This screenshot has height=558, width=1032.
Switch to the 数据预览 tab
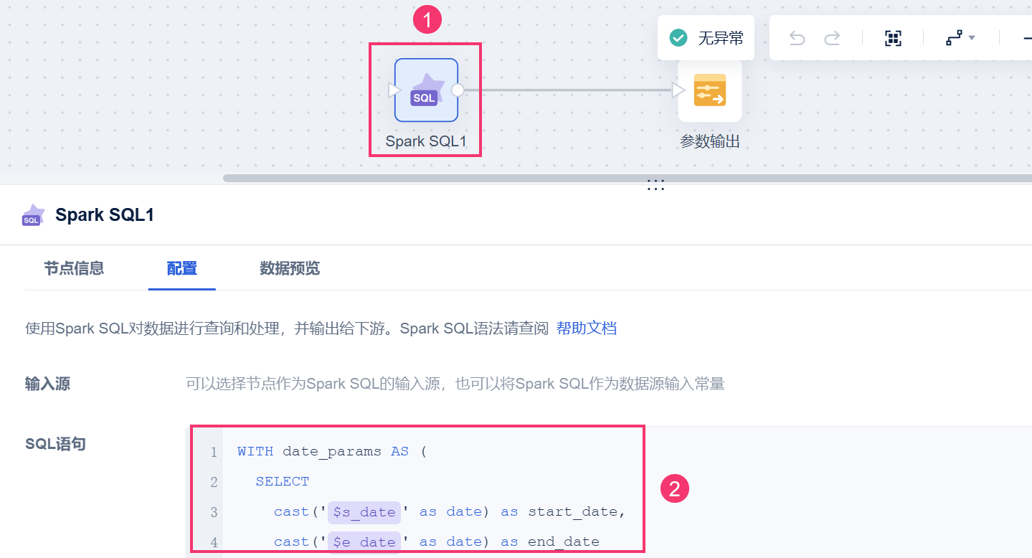tap(290, 268)
